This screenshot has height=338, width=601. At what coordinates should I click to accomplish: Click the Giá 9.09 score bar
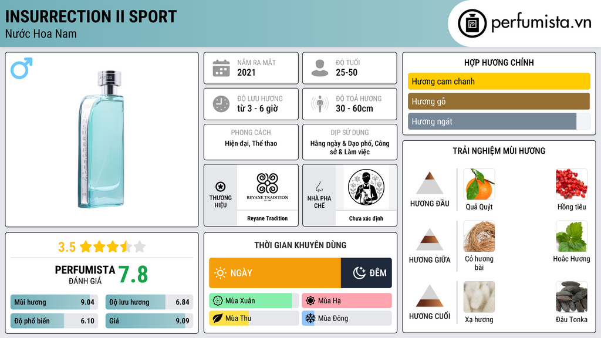point(149,321)
